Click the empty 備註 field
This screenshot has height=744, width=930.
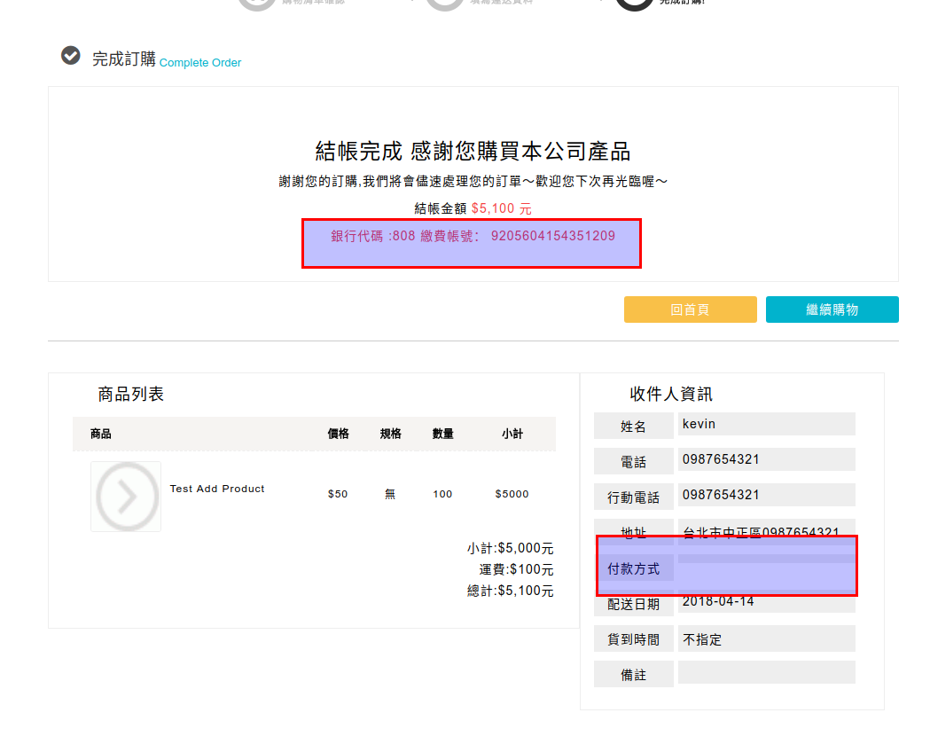(766, 673)
